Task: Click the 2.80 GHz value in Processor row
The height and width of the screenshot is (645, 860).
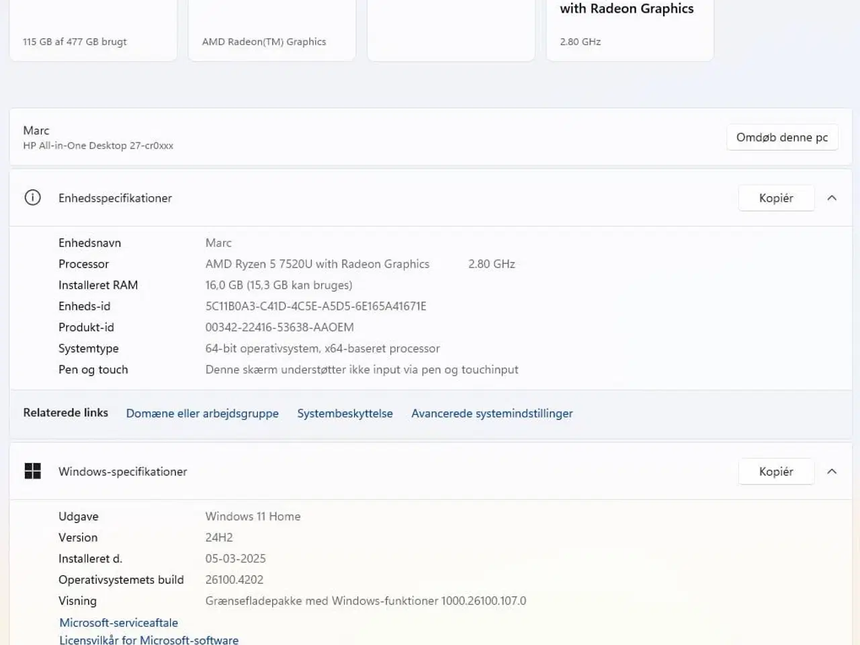Action: [491, 264]
